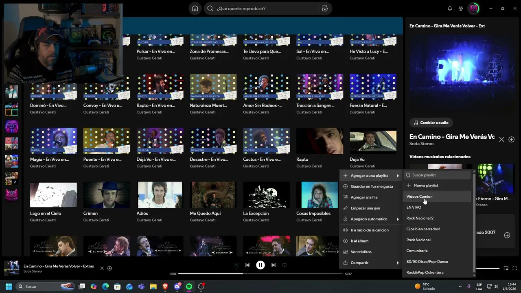Open the 'En Camino - Gira Me Verás Volver' title in bottom bar

(59, 266)
